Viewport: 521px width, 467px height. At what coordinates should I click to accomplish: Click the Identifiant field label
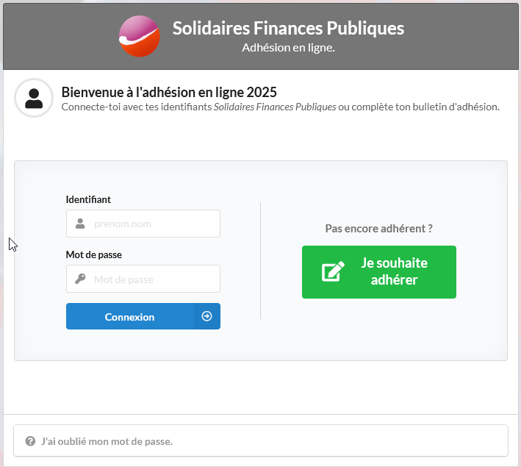tap(88, 199)
